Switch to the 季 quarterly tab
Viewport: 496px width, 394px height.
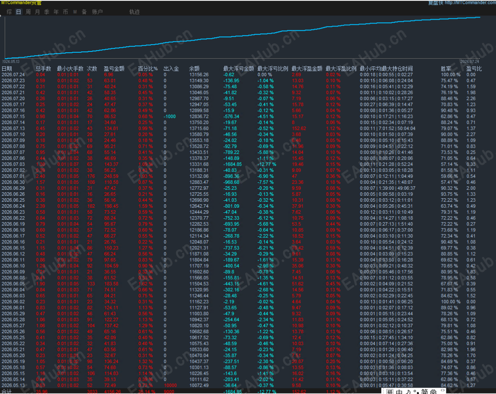[x=47, y=12]
